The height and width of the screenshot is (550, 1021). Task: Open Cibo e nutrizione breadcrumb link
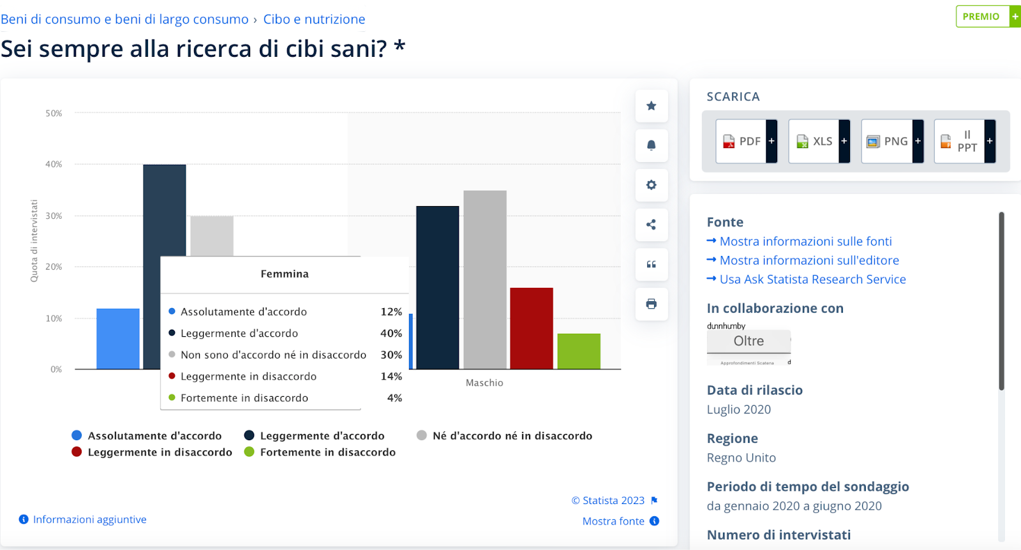pos(314,19)
